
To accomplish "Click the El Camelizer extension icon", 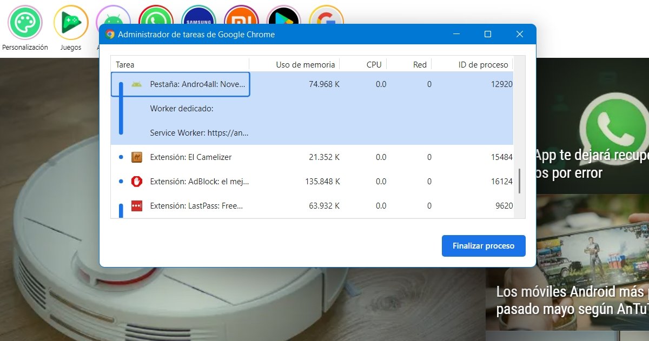I will (x=136, y=157).
